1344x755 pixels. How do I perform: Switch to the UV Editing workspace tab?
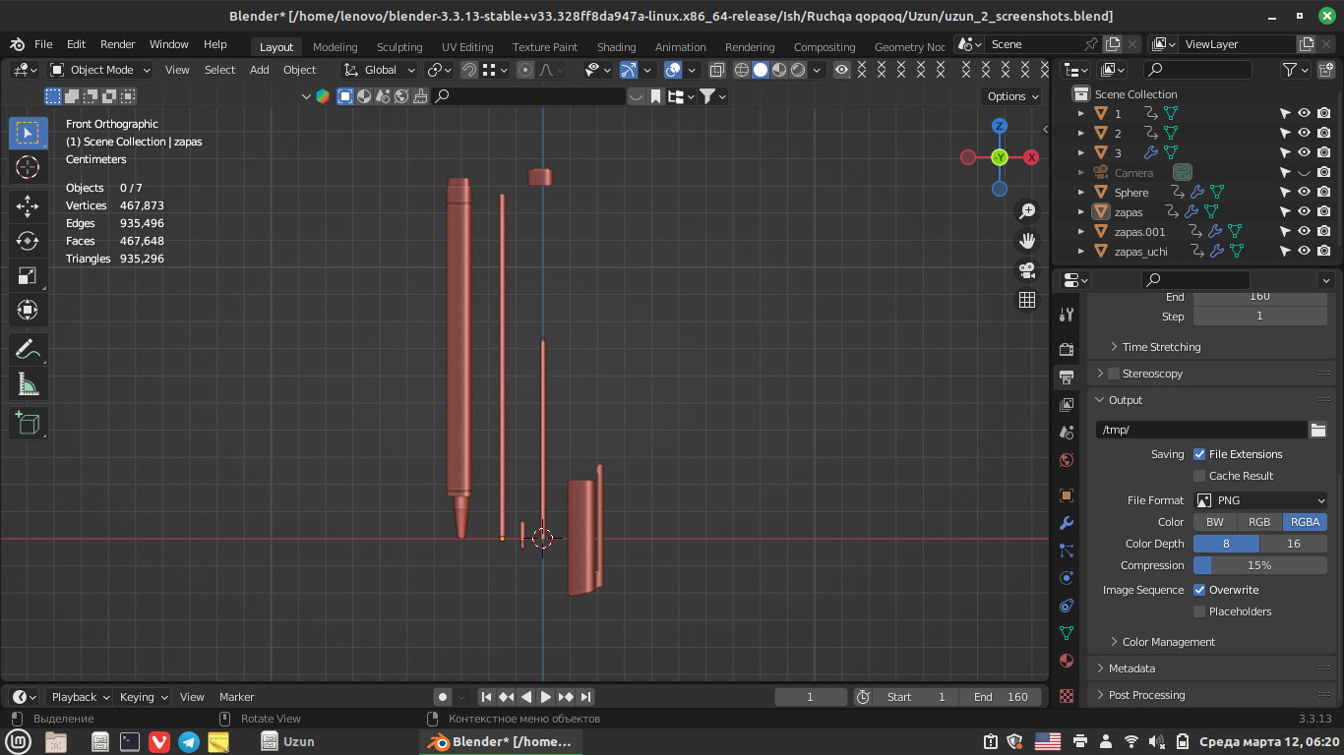[x=467, y=46]
